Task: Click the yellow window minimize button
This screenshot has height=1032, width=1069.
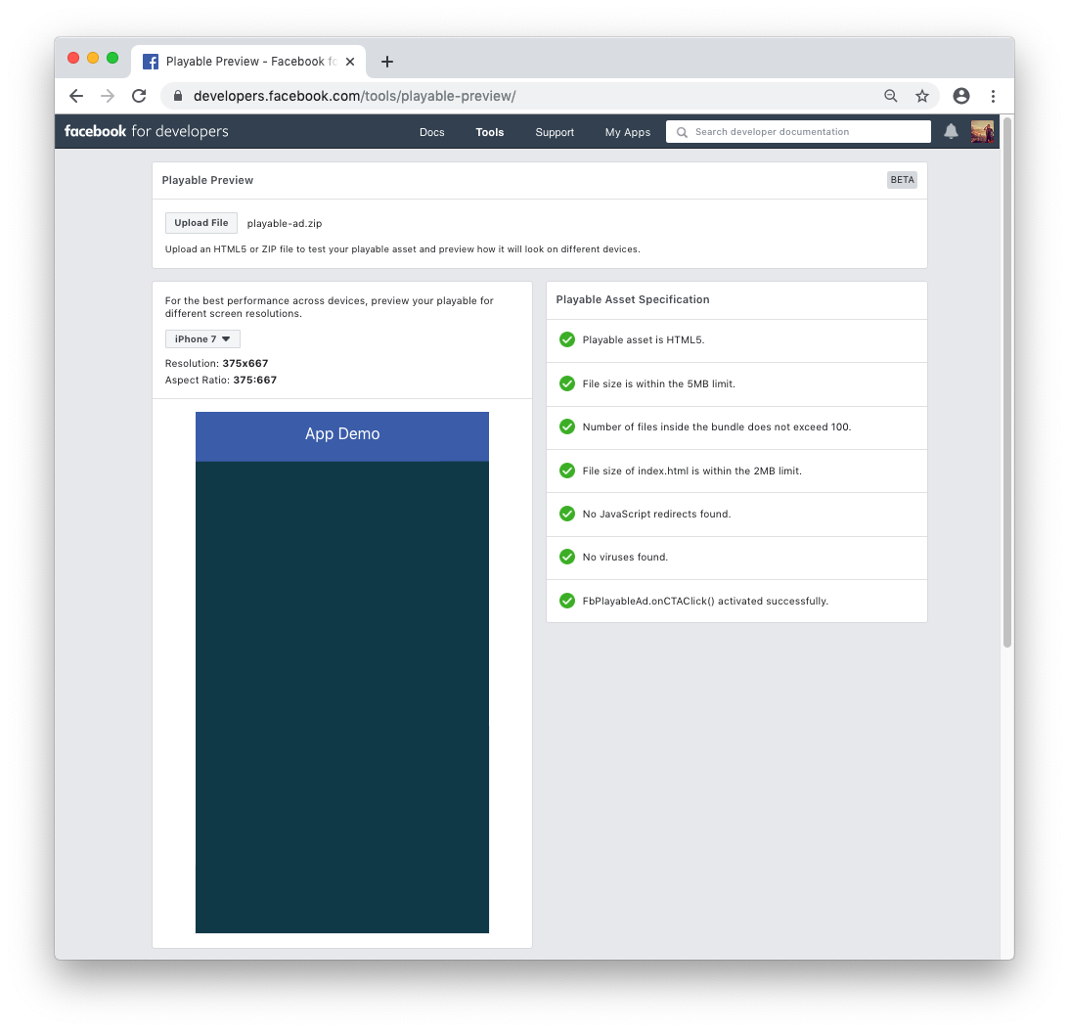Action: 93,58
